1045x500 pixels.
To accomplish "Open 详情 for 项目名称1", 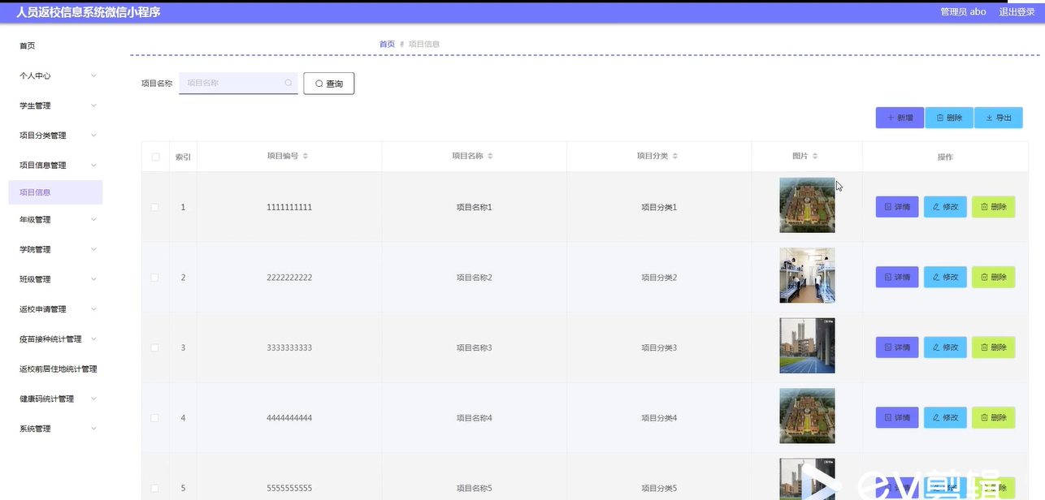I will point(897,207).
